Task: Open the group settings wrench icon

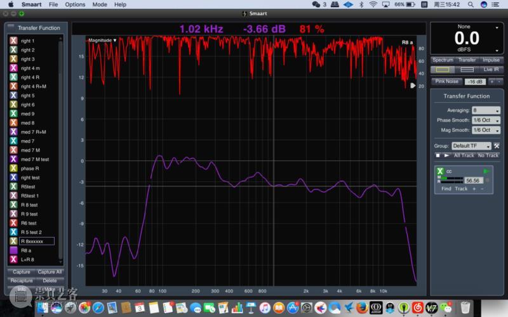Action: (x=497, y=146)
